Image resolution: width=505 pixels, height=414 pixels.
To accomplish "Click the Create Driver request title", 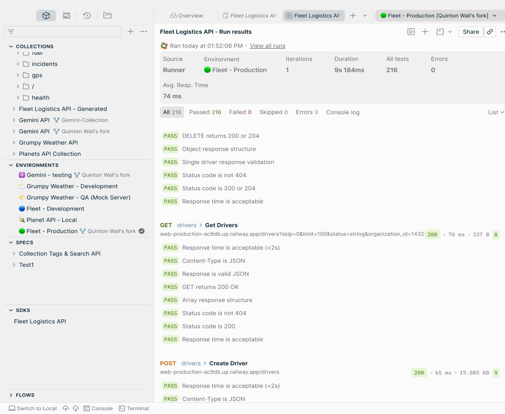I will coord(228,363).
